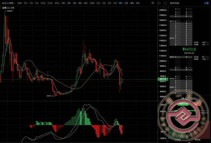Screen dimensions: 211x143
Task: Select the 分时 time-sharing view
Action: click(20, 3)
